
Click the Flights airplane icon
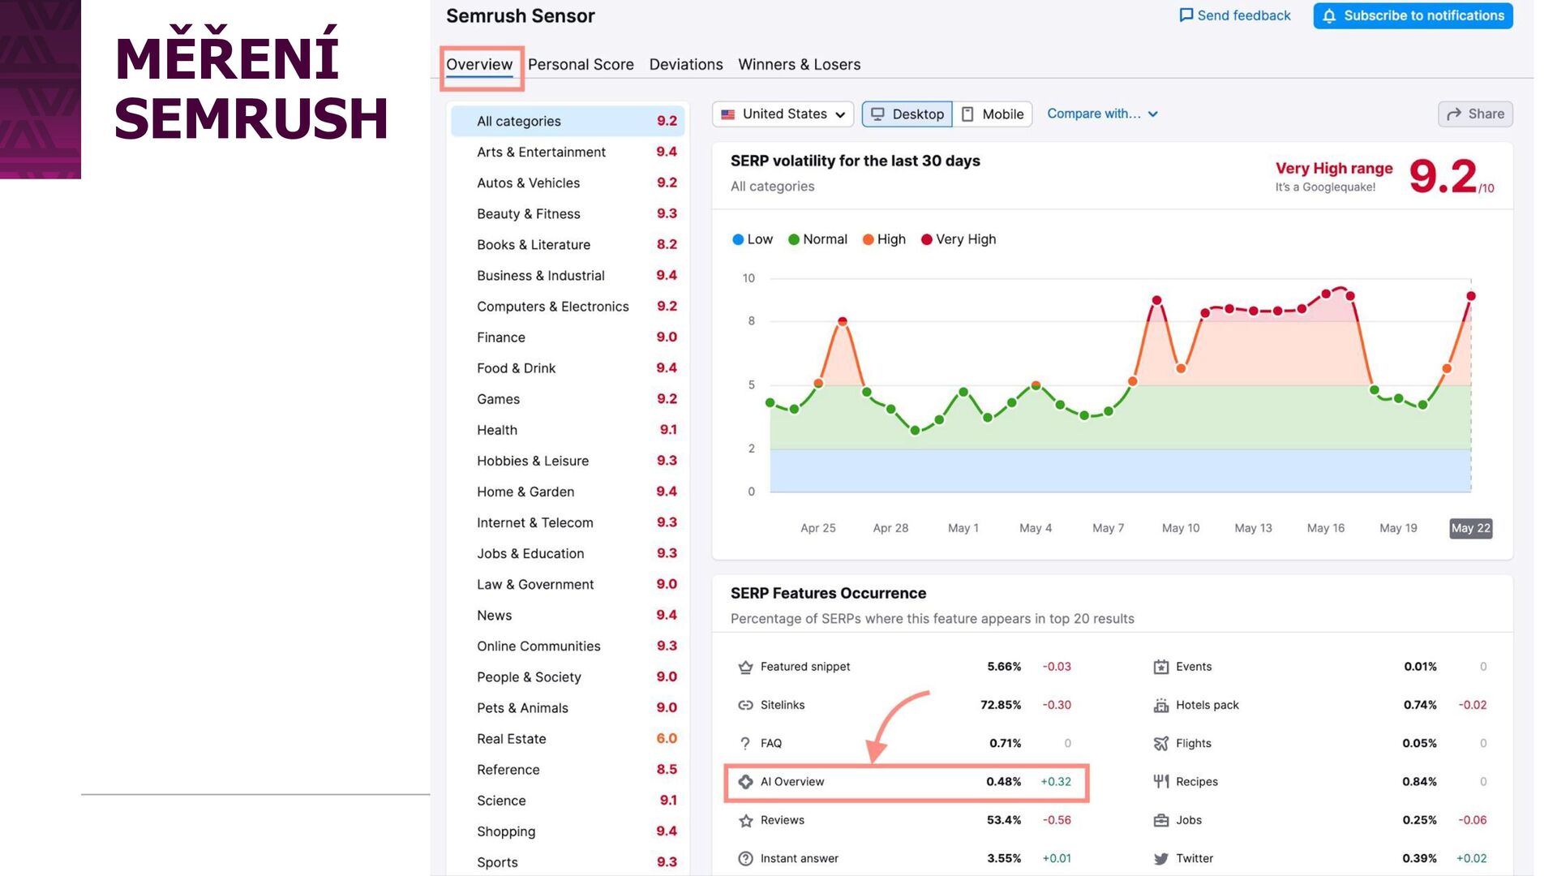click(x=1161, y=743)
